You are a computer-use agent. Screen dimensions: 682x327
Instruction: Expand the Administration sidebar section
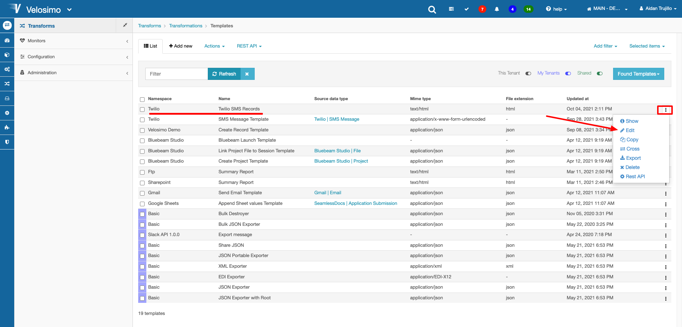[x=74, y=73]
